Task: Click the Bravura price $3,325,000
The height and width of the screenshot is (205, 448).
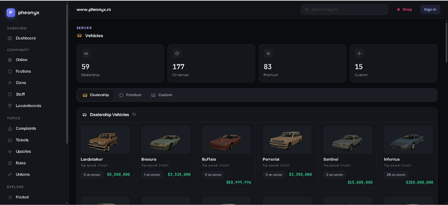Action: click(x=179, y=175)
